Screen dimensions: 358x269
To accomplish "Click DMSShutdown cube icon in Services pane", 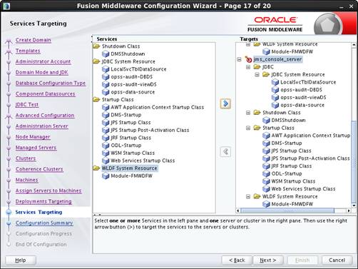I will click(x=106, y=54).
